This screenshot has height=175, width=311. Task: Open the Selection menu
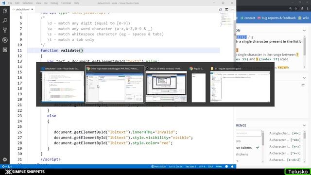[27, 3]
